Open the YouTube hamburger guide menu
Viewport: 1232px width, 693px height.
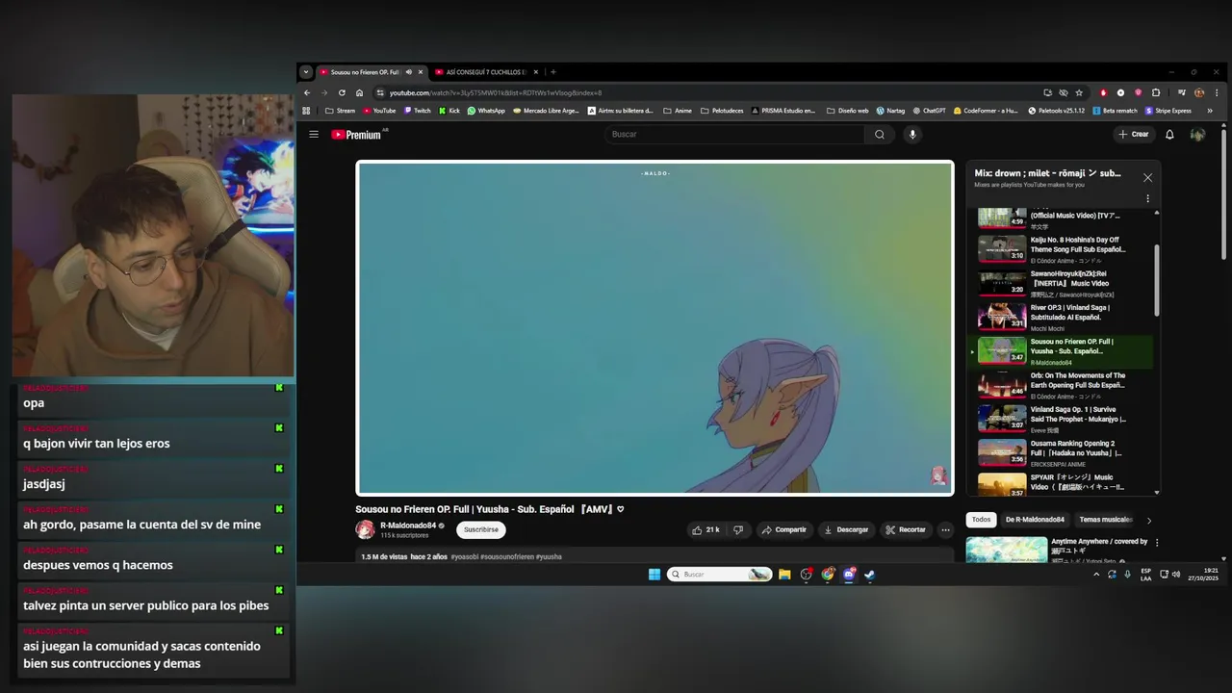(314, 135)
